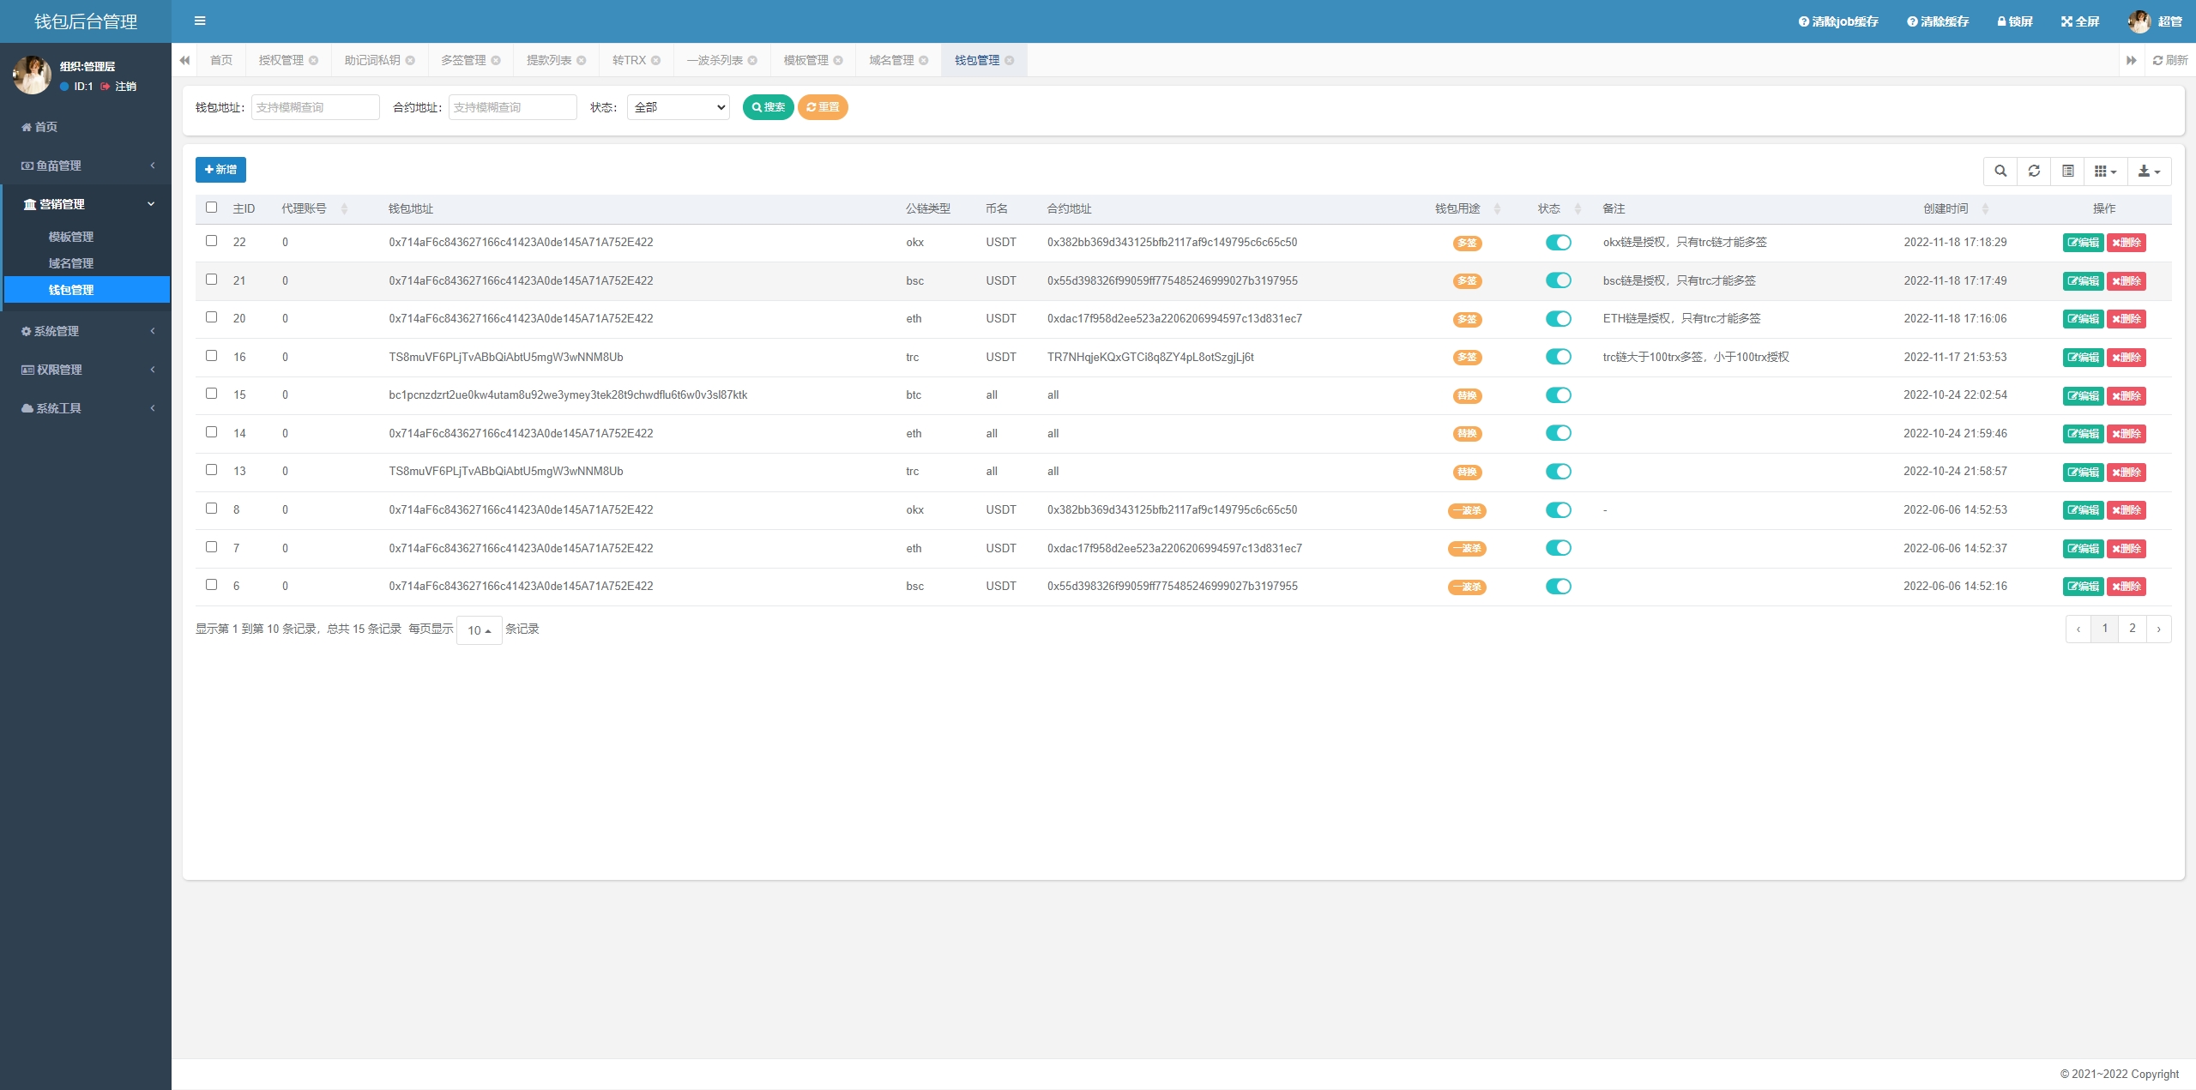Screen dimensions: 2196x1090
Task: Click the 钱包地址 search input field
Action: tap(315, 107)
